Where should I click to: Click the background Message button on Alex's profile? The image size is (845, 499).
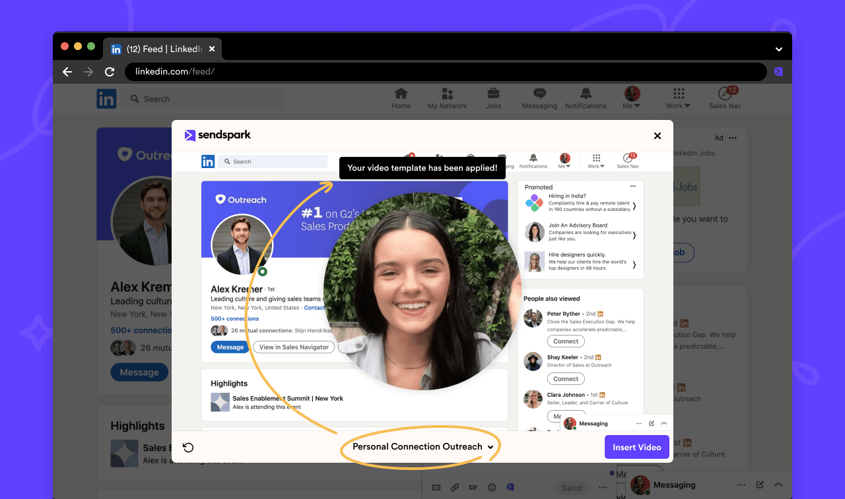[139, 372]
